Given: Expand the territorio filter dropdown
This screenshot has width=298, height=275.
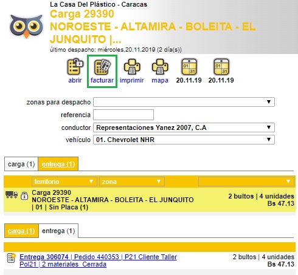Looking at the screenshot, I should pos(63,182).
